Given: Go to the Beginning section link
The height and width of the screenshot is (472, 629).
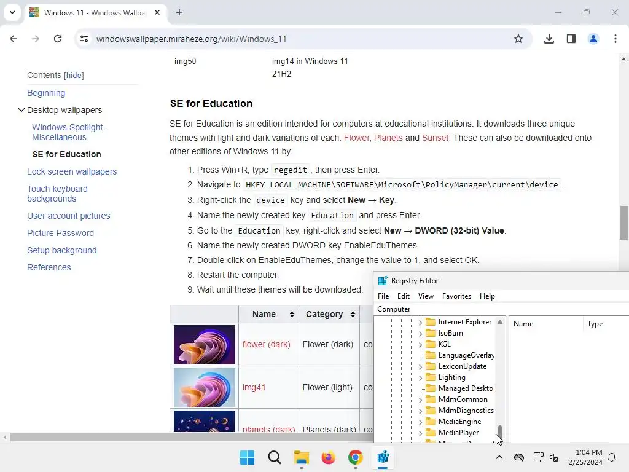Looking at the screenshot, I should pos(46,93).
